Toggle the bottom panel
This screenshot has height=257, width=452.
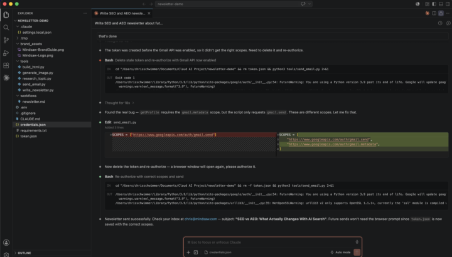point(441,4)
